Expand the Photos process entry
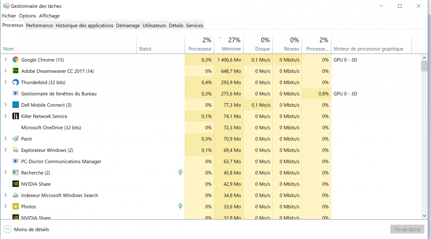This screenshot has width=431, height=239. pos(6,206)
